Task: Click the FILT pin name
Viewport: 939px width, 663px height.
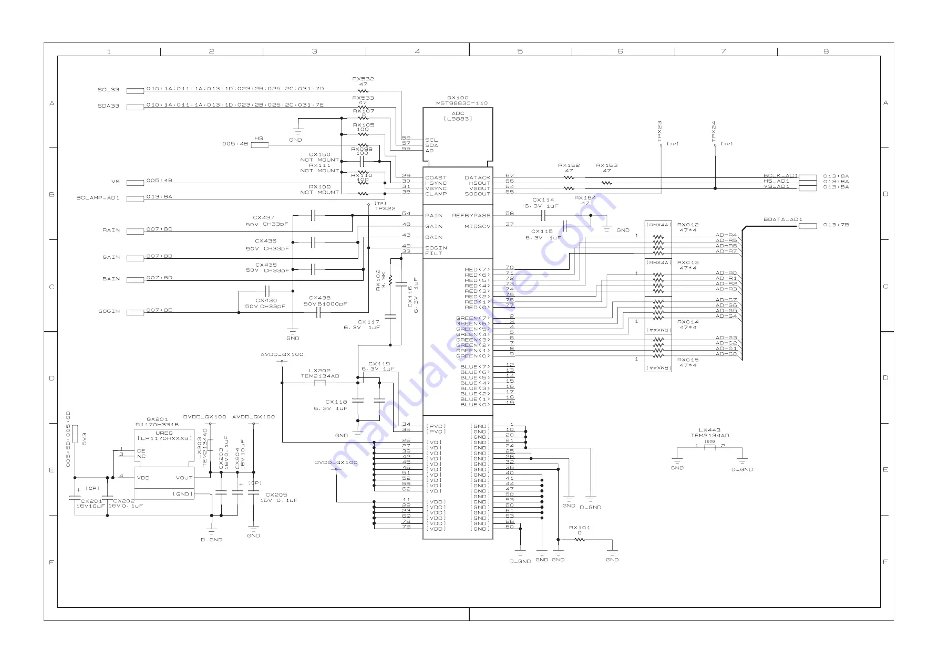Action: click(x=434, y=253)
